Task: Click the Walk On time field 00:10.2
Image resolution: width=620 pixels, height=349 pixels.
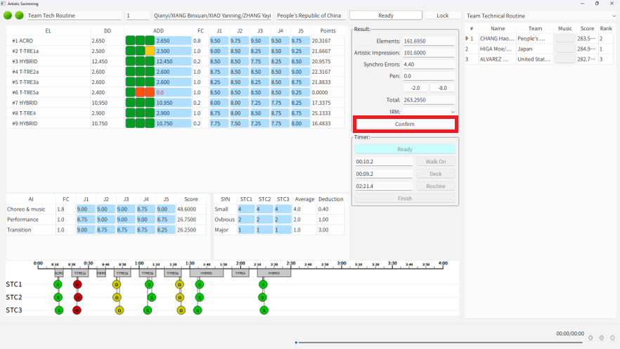Action: 384,161
